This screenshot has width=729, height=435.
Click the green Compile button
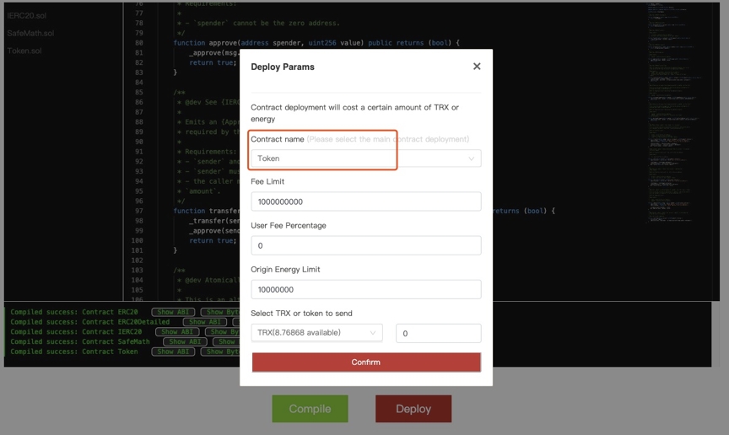[310, 409]
